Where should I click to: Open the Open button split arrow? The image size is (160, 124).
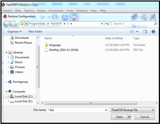coord(129,117)
